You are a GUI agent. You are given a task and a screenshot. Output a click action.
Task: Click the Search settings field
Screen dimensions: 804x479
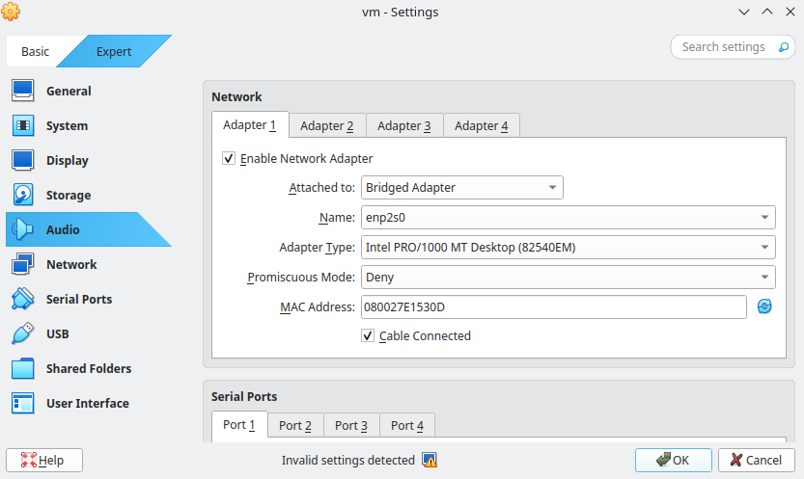click(723, 46)
